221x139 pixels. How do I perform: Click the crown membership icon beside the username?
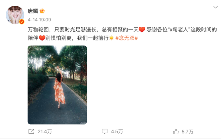pyautogui.click(x=42, y=11)
